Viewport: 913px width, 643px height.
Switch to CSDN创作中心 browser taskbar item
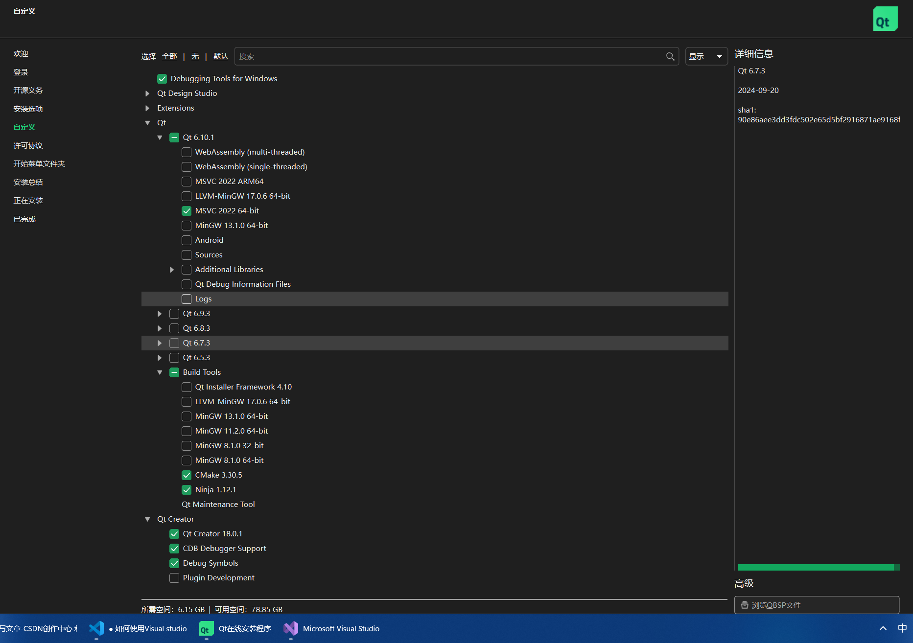[x=38, y=629]
